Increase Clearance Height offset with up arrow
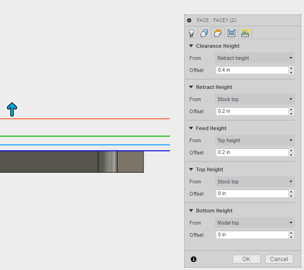The width and height of the screenshot is (304, 270). tap(291, 68)
